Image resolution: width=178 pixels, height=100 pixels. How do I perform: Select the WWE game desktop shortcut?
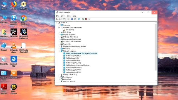click(x=14, y=33)
